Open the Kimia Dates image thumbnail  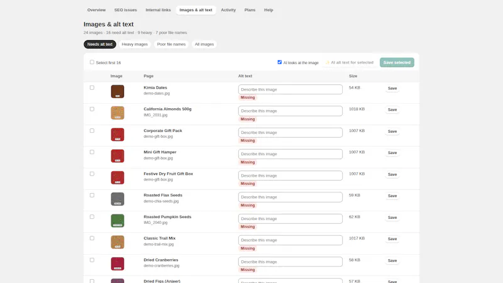click(x=118, y=91)
